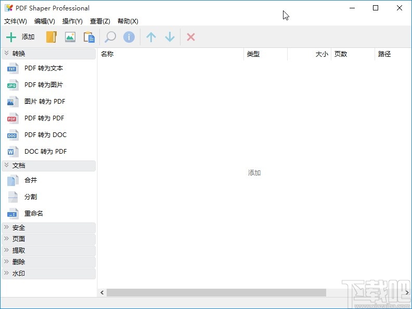412x309 pixels.
Task: Sort by 类型 column header
Action: (266, 54)
